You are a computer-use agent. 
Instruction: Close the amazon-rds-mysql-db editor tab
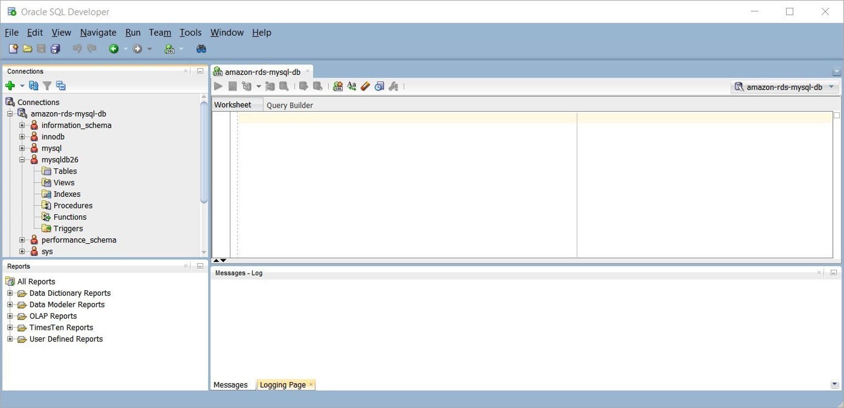pyautogui.click(x=308, y=71)
